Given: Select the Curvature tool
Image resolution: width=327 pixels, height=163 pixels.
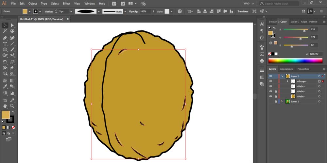Looking at the screenshot, I should 12,38.
